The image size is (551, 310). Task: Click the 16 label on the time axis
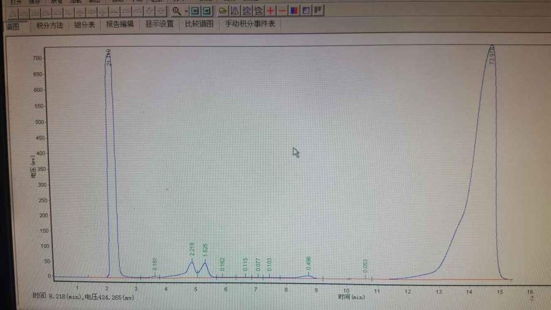pos(530,292)
